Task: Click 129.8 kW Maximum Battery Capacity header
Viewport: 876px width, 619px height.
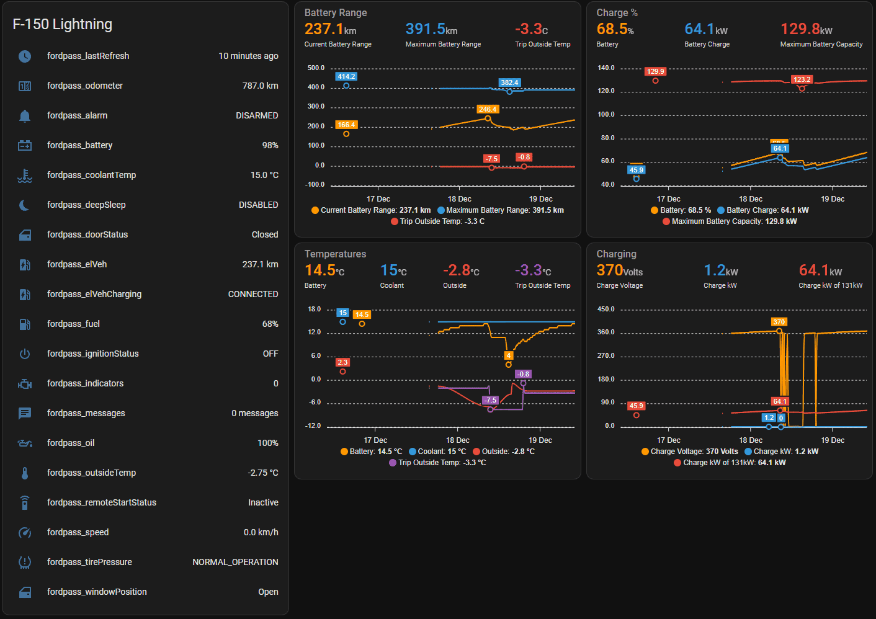Action: click(x=807, y=29)
